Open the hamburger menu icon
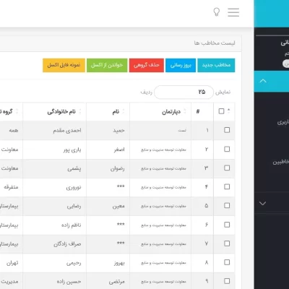Image resolution: width=289 pixels, height=289 pixels. pyautogui.click(x=233, y=12)
